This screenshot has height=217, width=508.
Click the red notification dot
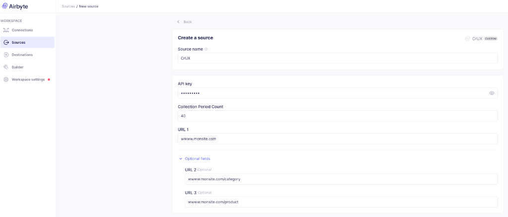[49, 79]
